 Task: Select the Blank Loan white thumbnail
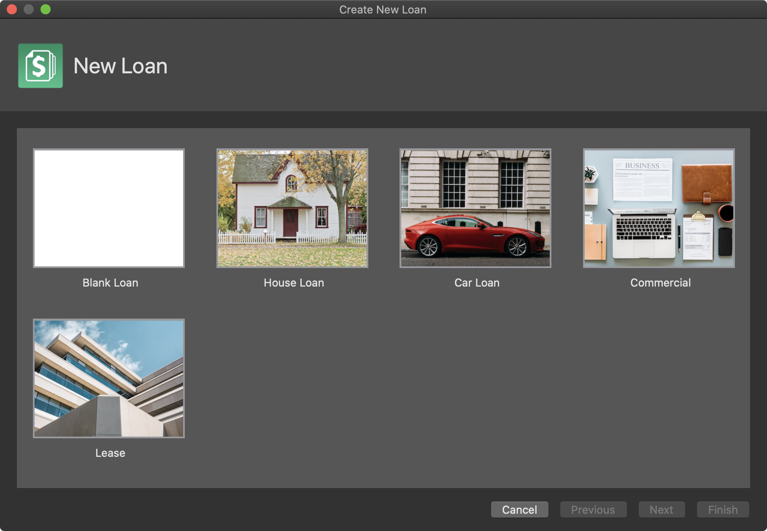(x=109, y=208)
